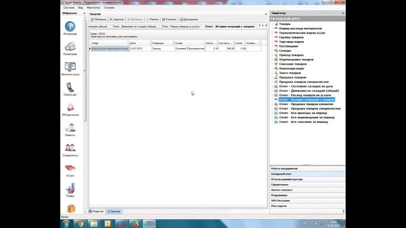Screen dimensions: 406x228
Task: Click the Печать print toolbar button
Action: tap(152, 20)
